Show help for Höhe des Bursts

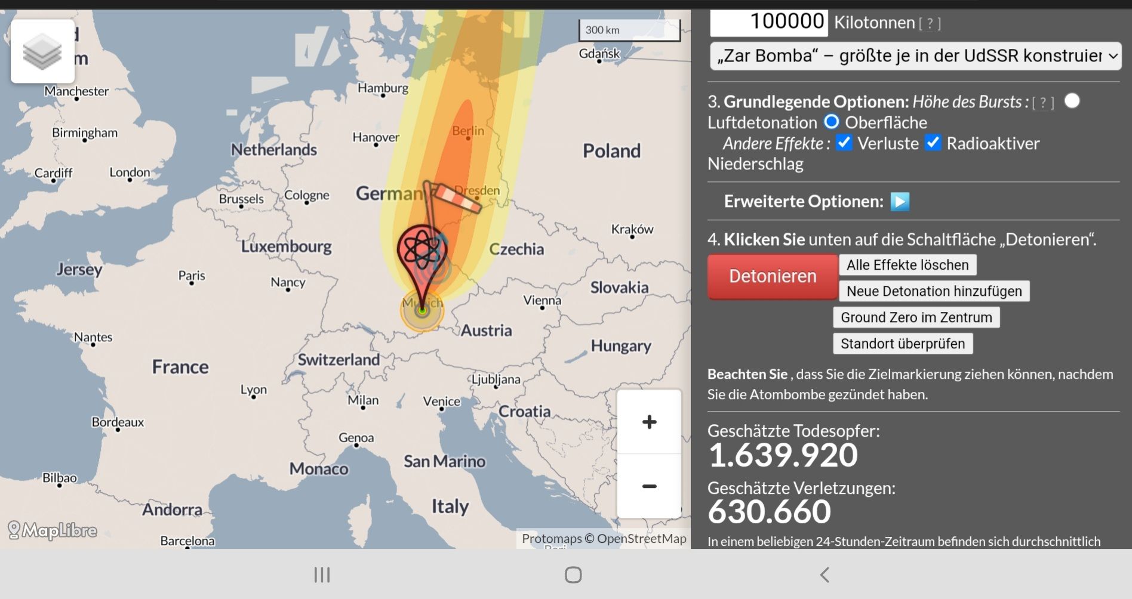1042,103
